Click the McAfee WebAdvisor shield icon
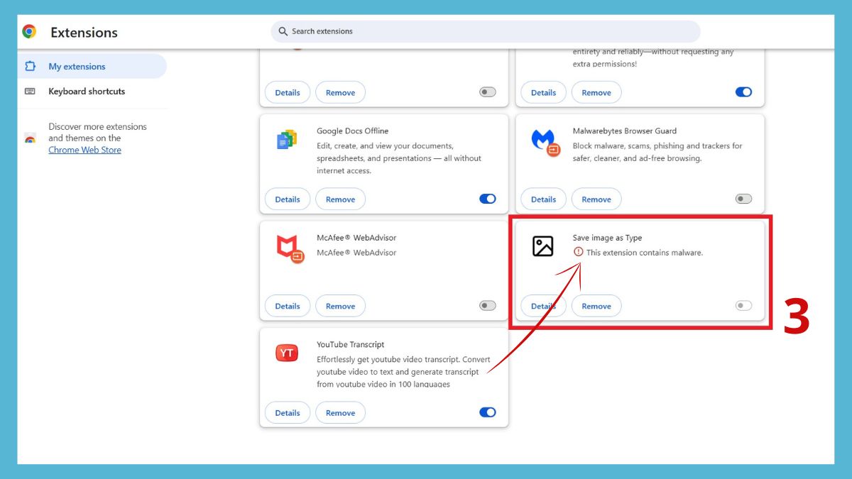Viewport: 852px width, 479px height. 290,248
